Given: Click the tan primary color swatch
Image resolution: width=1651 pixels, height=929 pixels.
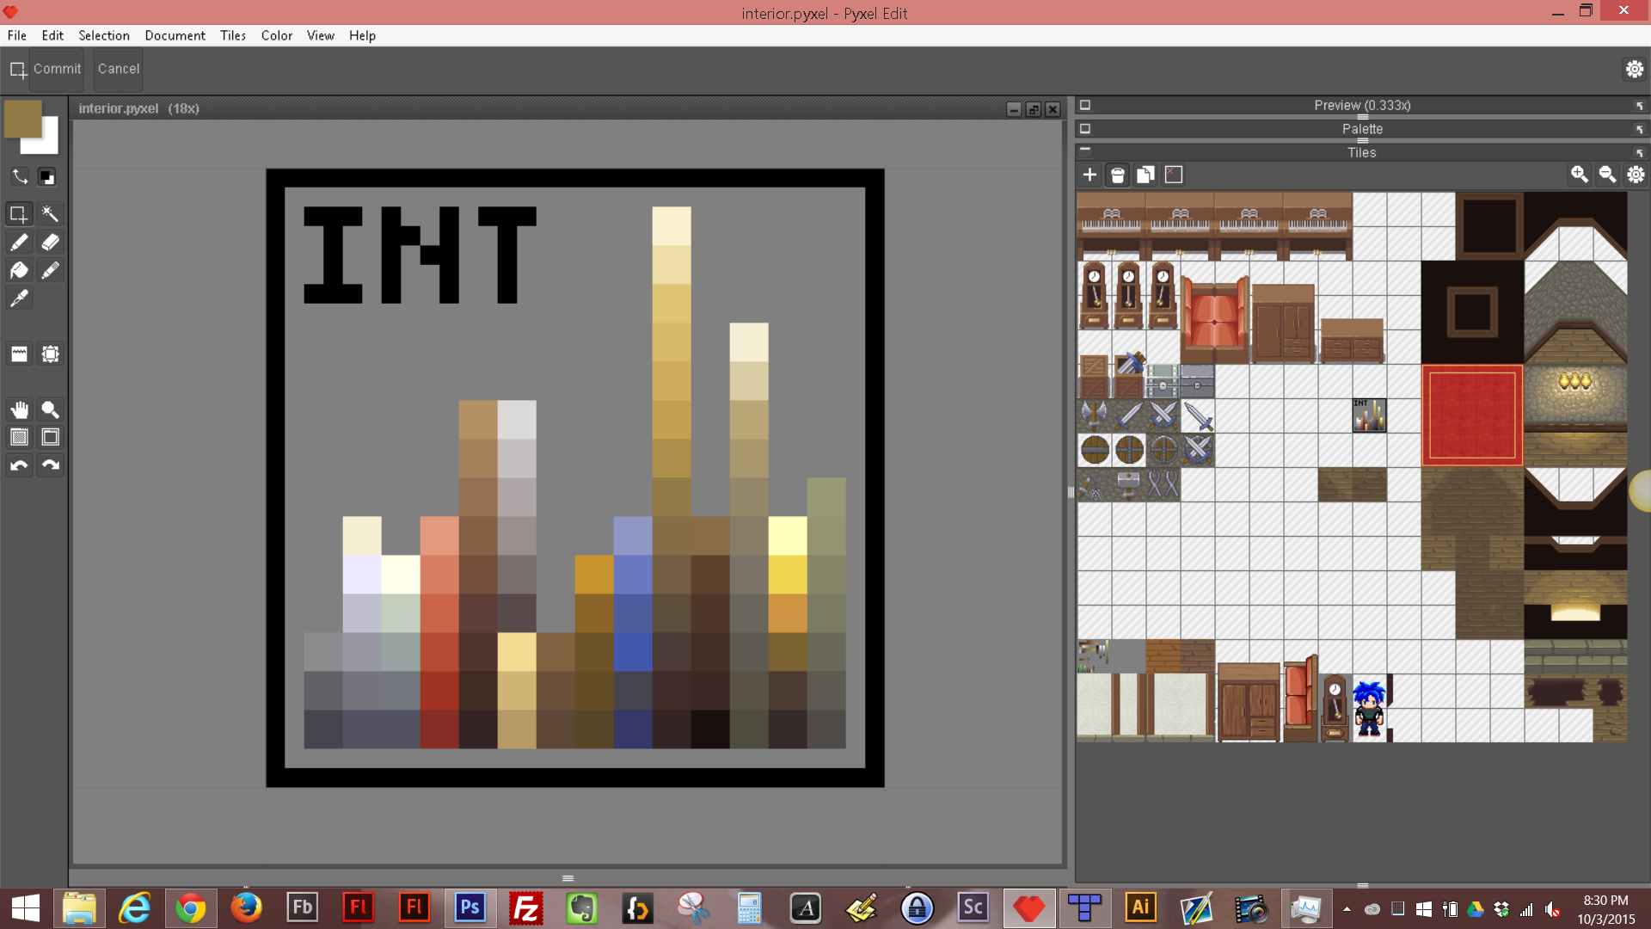Looking at the screenshot, I should point(22,119).
